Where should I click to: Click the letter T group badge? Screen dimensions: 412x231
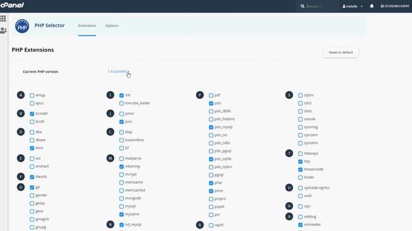tap(289, 153)
